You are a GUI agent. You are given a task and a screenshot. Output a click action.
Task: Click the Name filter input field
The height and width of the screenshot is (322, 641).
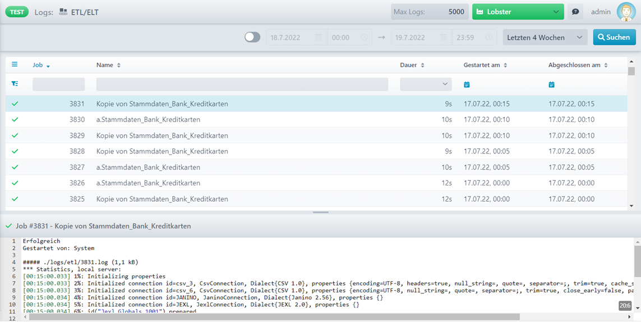242,84
